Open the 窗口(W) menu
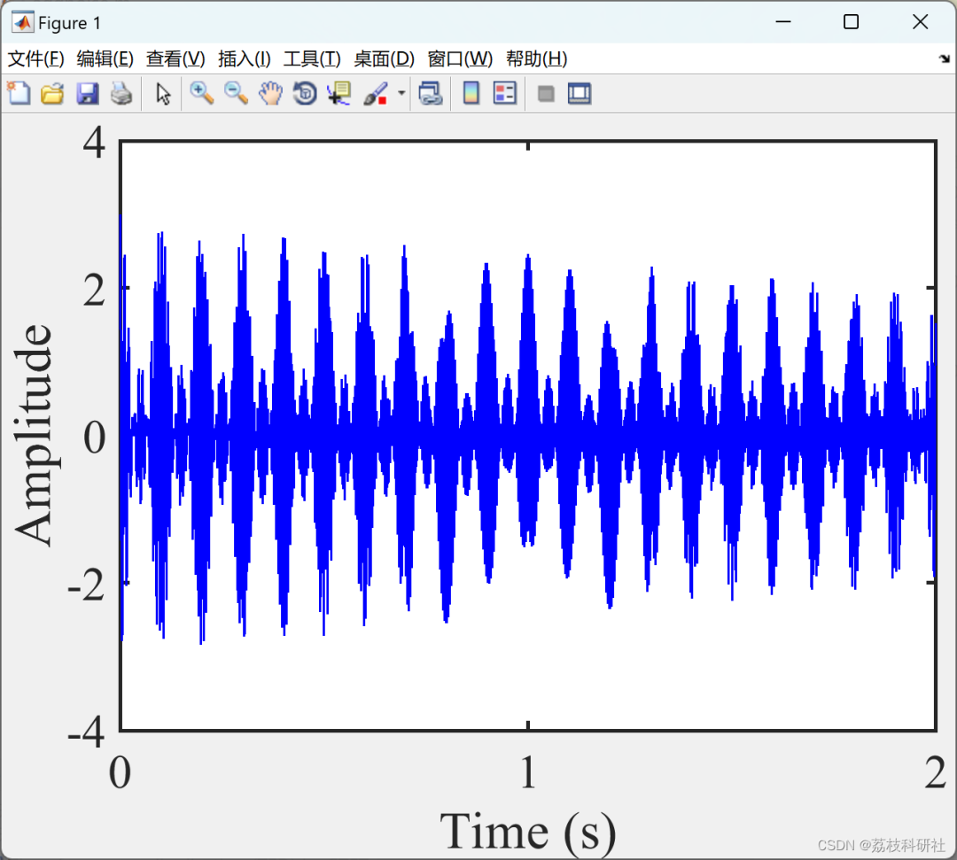 coord(460,58)
